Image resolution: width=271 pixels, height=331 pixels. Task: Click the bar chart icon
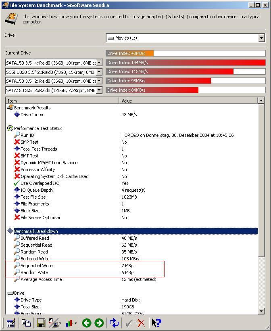pyautogui.click(x=69, y=323)
